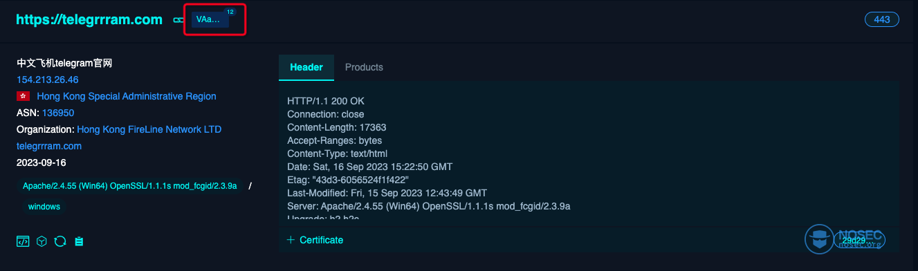Click the Hong Kong flag icon
The height and width of the screenshot is (271, 918).
tap(23, 97)
